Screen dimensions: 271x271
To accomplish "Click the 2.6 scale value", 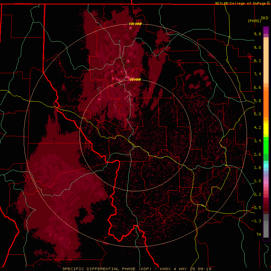I will (257, 154).
